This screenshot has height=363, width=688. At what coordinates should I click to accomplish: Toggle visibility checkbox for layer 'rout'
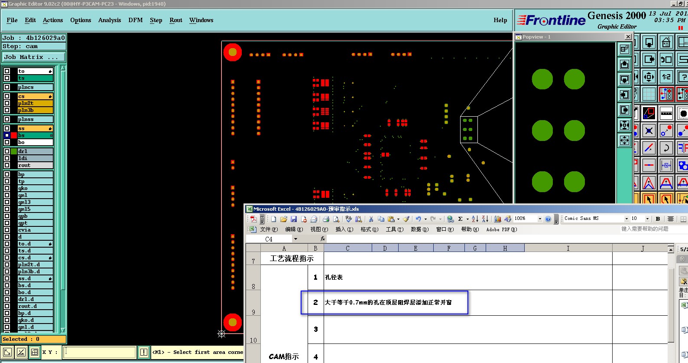pos(7,165)
